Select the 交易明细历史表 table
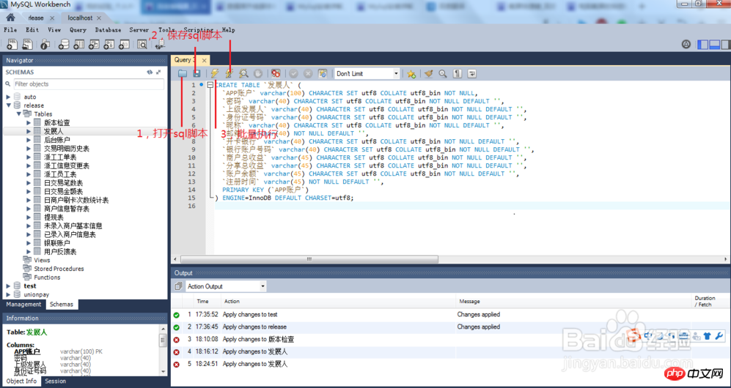 pyautogui.click(x=67, y=149)
